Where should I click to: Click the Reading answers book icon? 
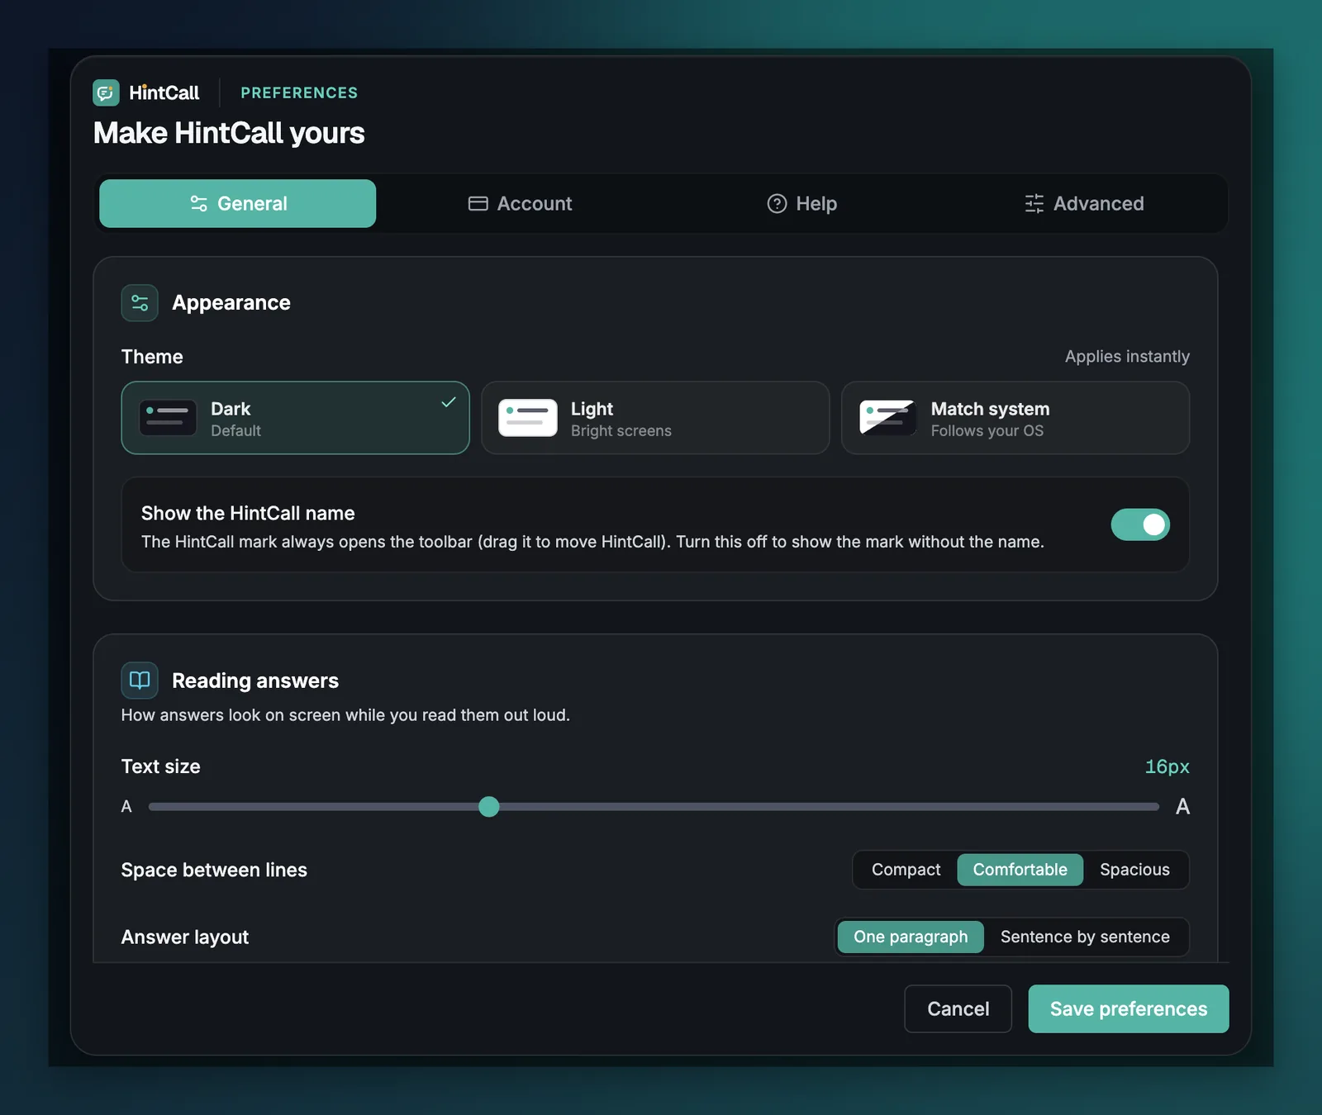pyautogui.click(x=140, y=681)
